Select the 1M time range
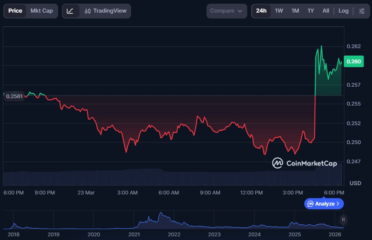 [295, 11]
